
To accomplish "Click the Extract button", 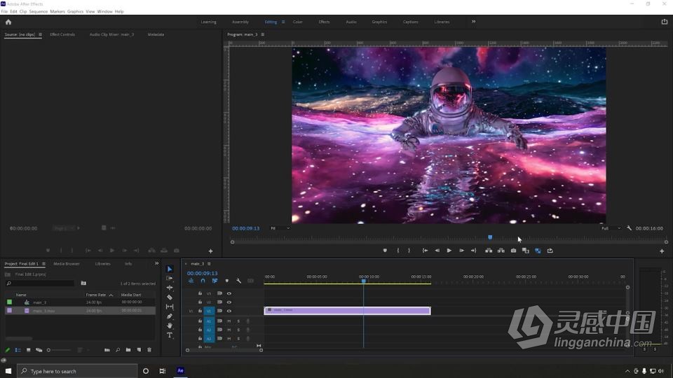I will point(501,251).
